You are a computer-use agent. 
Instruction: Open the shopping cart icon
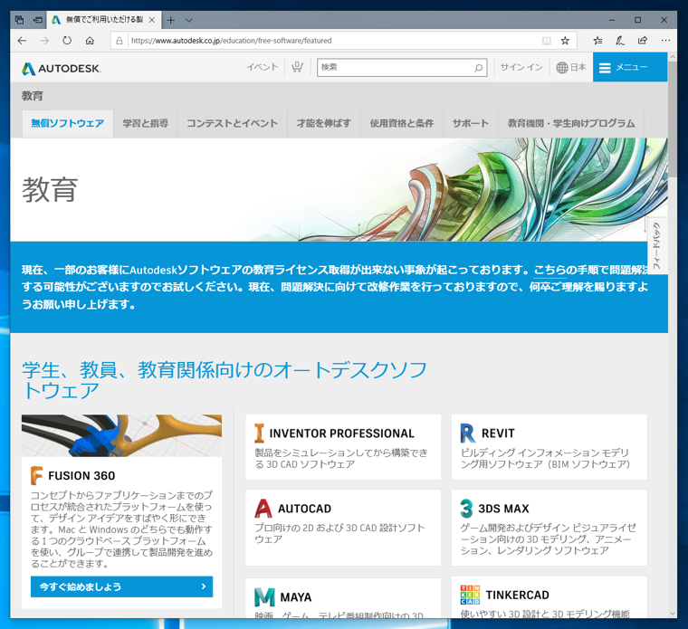click(298, 67)
